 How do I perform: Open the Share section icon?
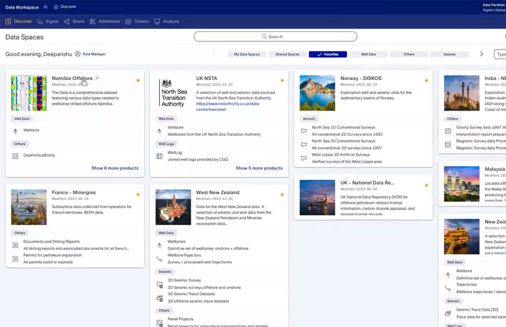pyautogui.click(x=66, y=22)
